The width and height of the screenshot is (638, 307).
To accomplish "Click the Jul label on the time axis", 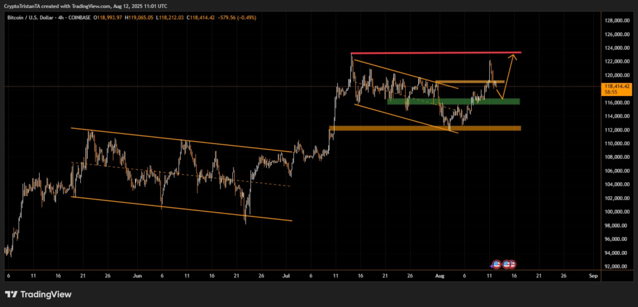I will pos(287,275).
